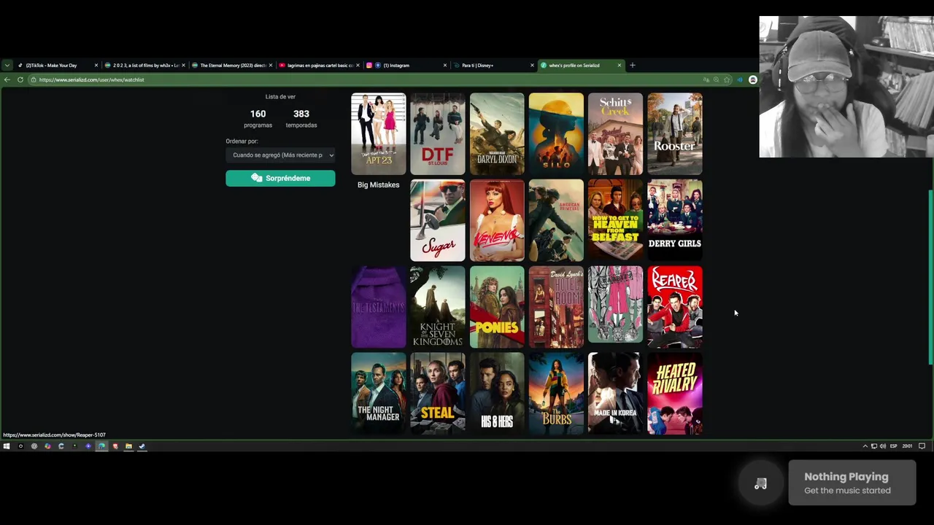This screenshot has height=525, width=934.
Task: Open the Derry Girls poster
Action: pyautogui.click(x=675, y=220)
